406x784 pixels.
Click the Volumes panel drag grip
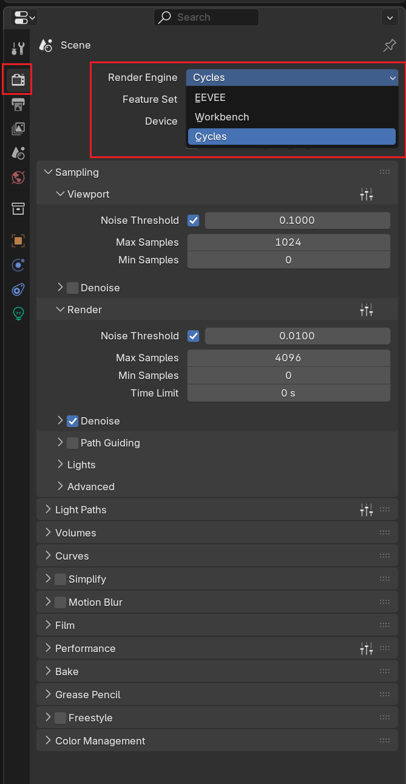pyautogui.click(x=385, y=533)
